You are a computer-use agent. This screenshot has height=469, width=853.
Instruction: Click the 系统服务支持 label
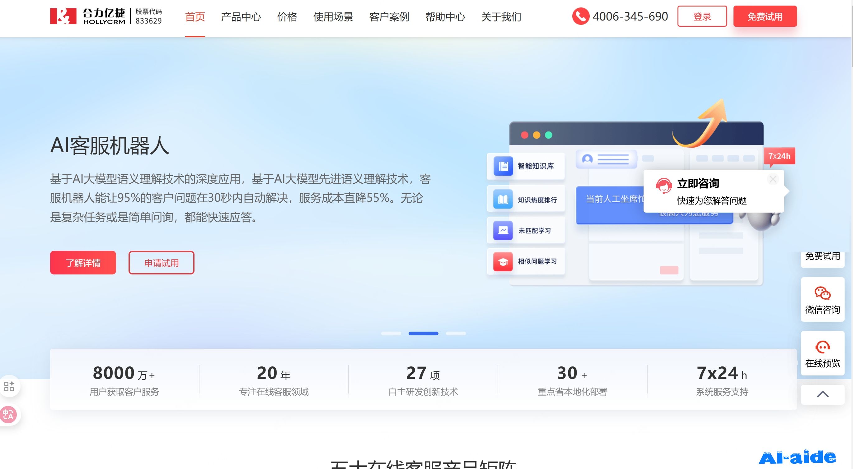722,392
